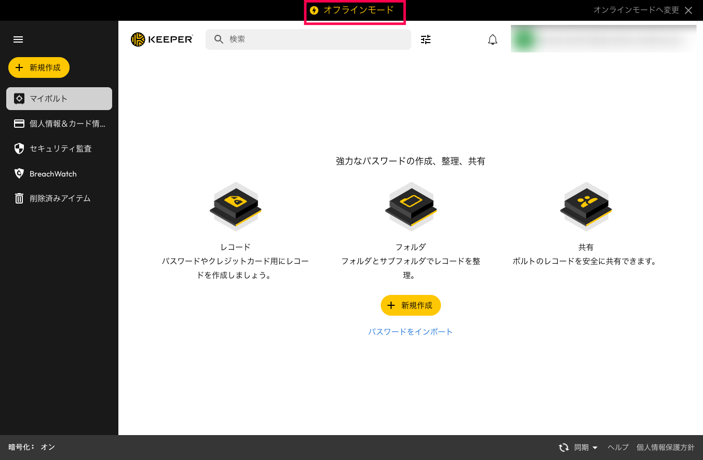The height and width of the screenshot is (460, 703).
Task: Click the offline mode lightning icon
Action: [x=314, y=10]
